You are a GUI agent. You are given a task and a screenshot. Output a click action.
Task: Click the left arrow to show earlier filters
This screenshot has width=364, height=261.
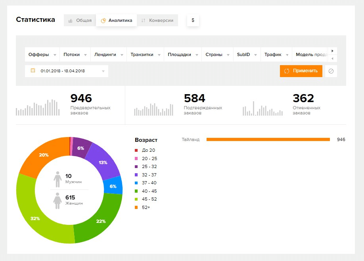coord(332,58)
